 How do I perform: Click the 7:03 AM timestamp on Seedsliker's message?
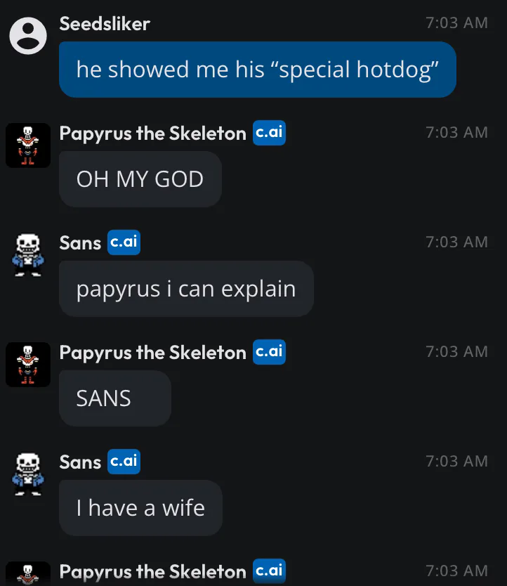(456, 22)
